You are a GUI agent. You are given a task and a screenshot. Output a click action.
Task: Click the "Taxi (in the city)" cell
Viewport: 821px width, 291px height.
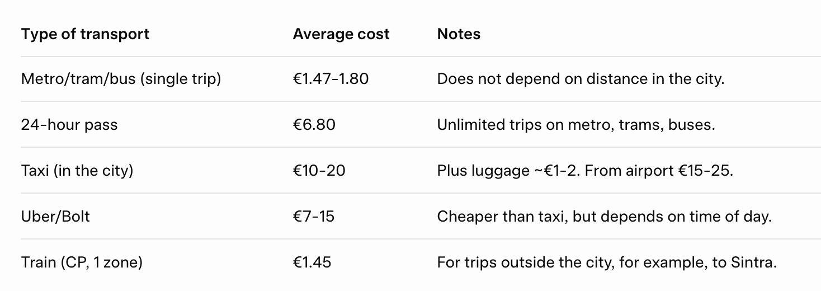click(x=77, y=170)
